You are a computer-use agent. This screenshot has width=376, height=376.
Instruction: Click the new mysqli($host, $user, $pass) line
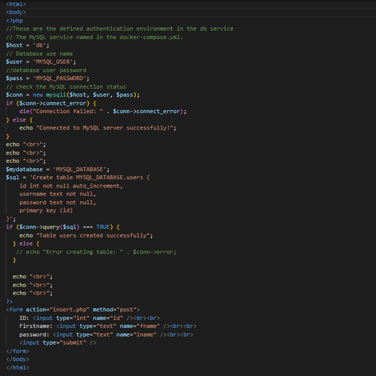pyautogui.click(x=73, y=95)
